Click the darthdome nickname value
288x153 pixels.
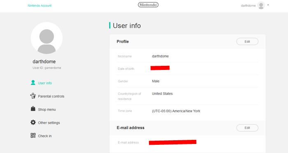click(160, 56)
